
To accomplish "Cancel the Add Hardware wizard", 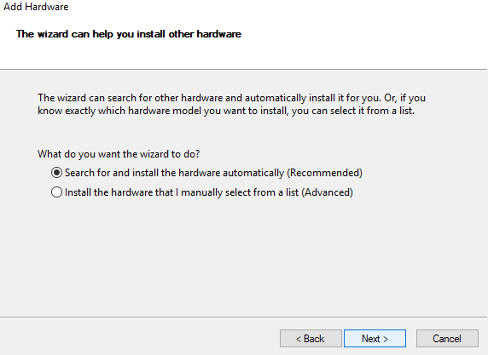I will coord(447,339).
